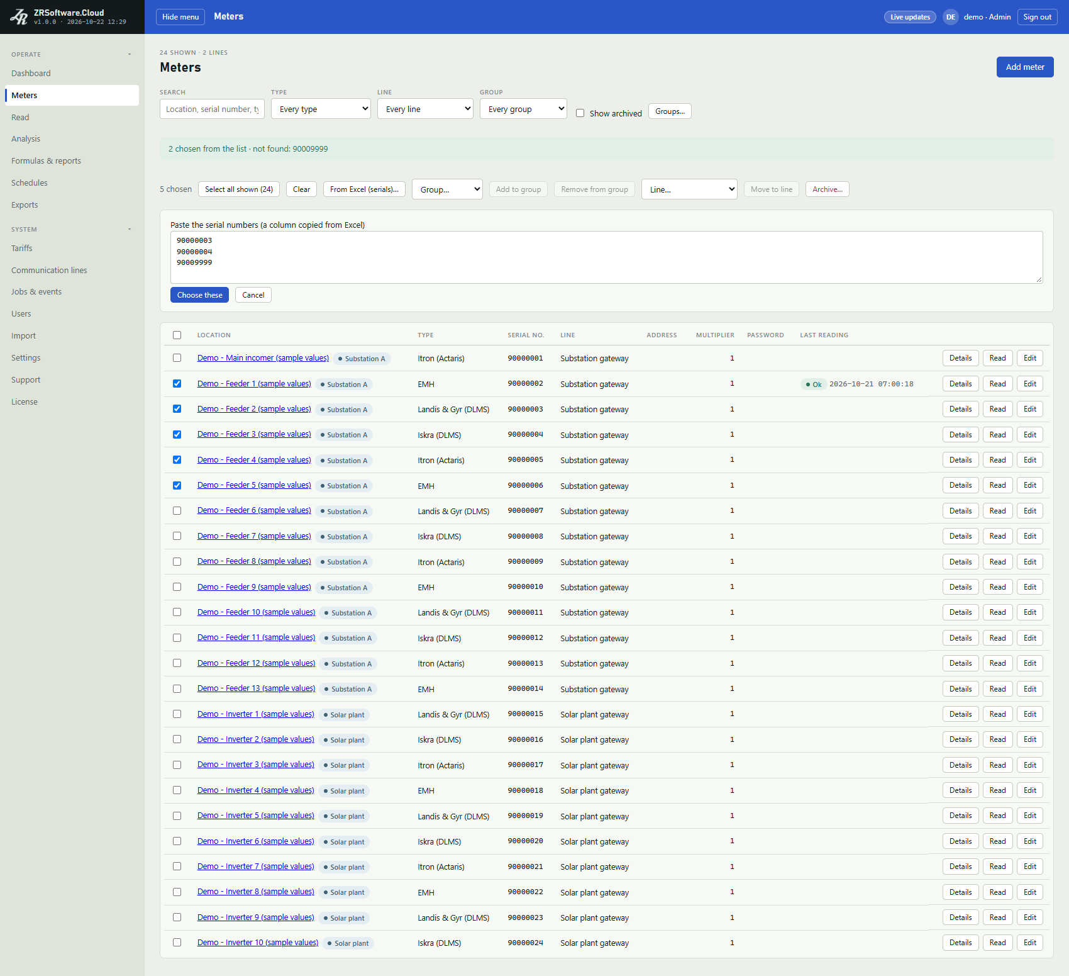1069x976 pixels.
Task: Tick the select-all checkbox in table header
Action: (x=177, y=335)
